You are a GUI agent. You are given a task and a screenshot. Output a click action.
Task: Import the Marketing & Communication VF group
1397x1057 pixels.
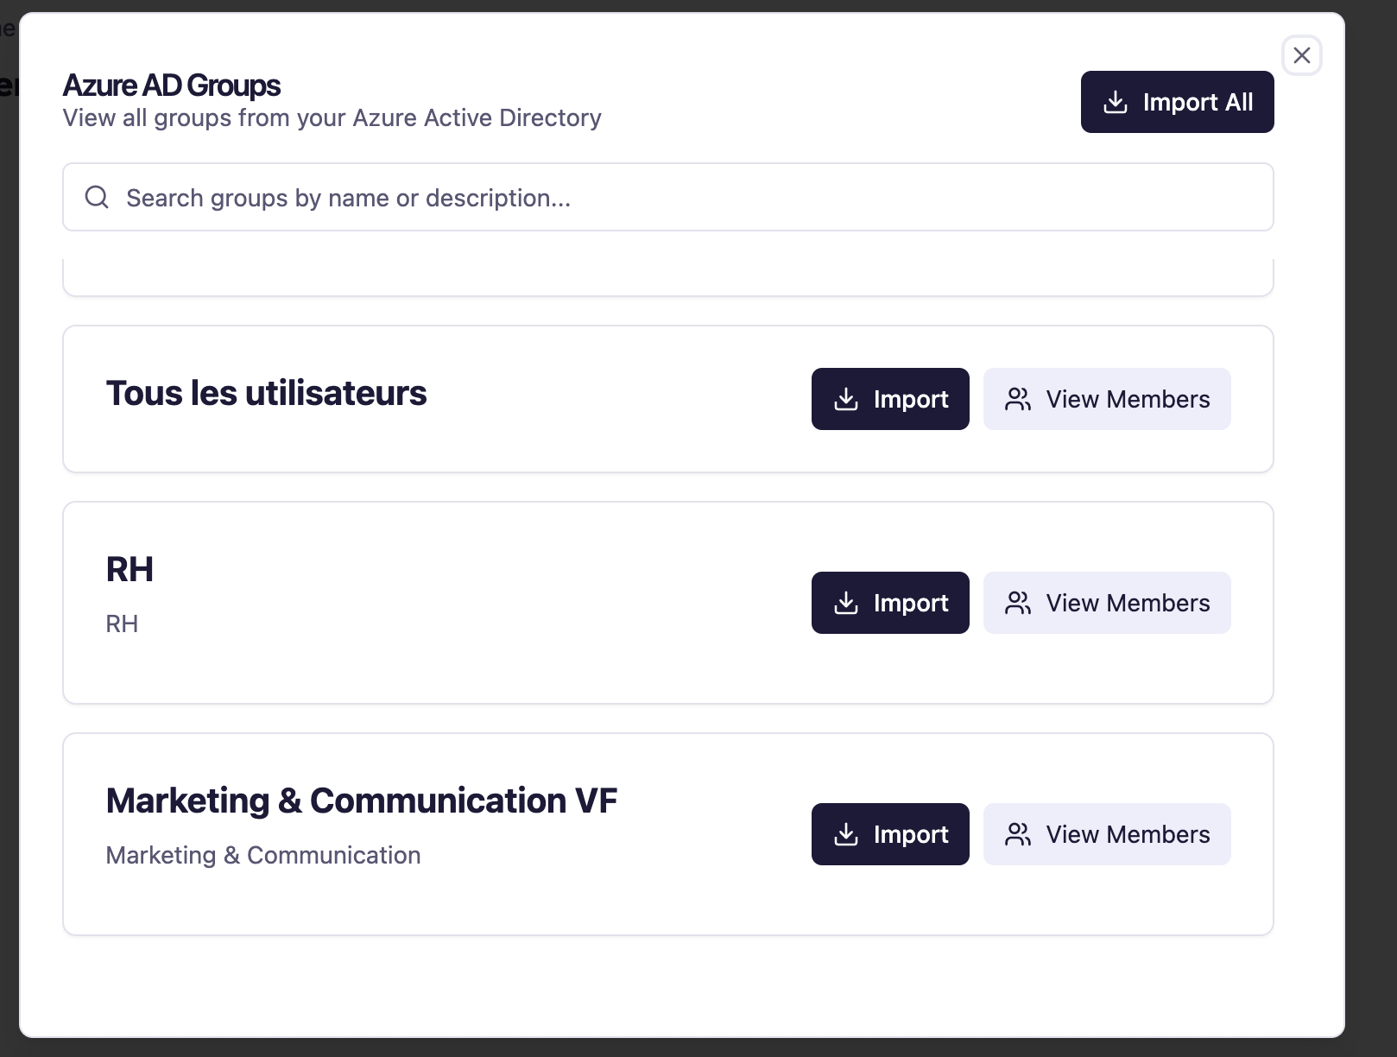point(890,834)
